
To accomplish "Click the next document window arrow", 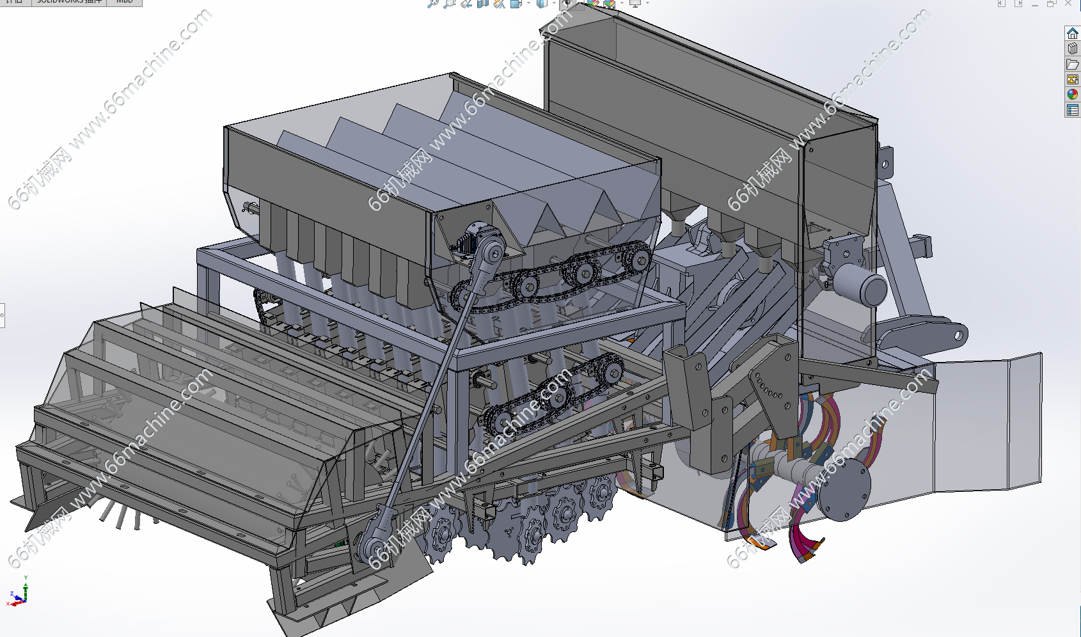I will pos(1018,3).
